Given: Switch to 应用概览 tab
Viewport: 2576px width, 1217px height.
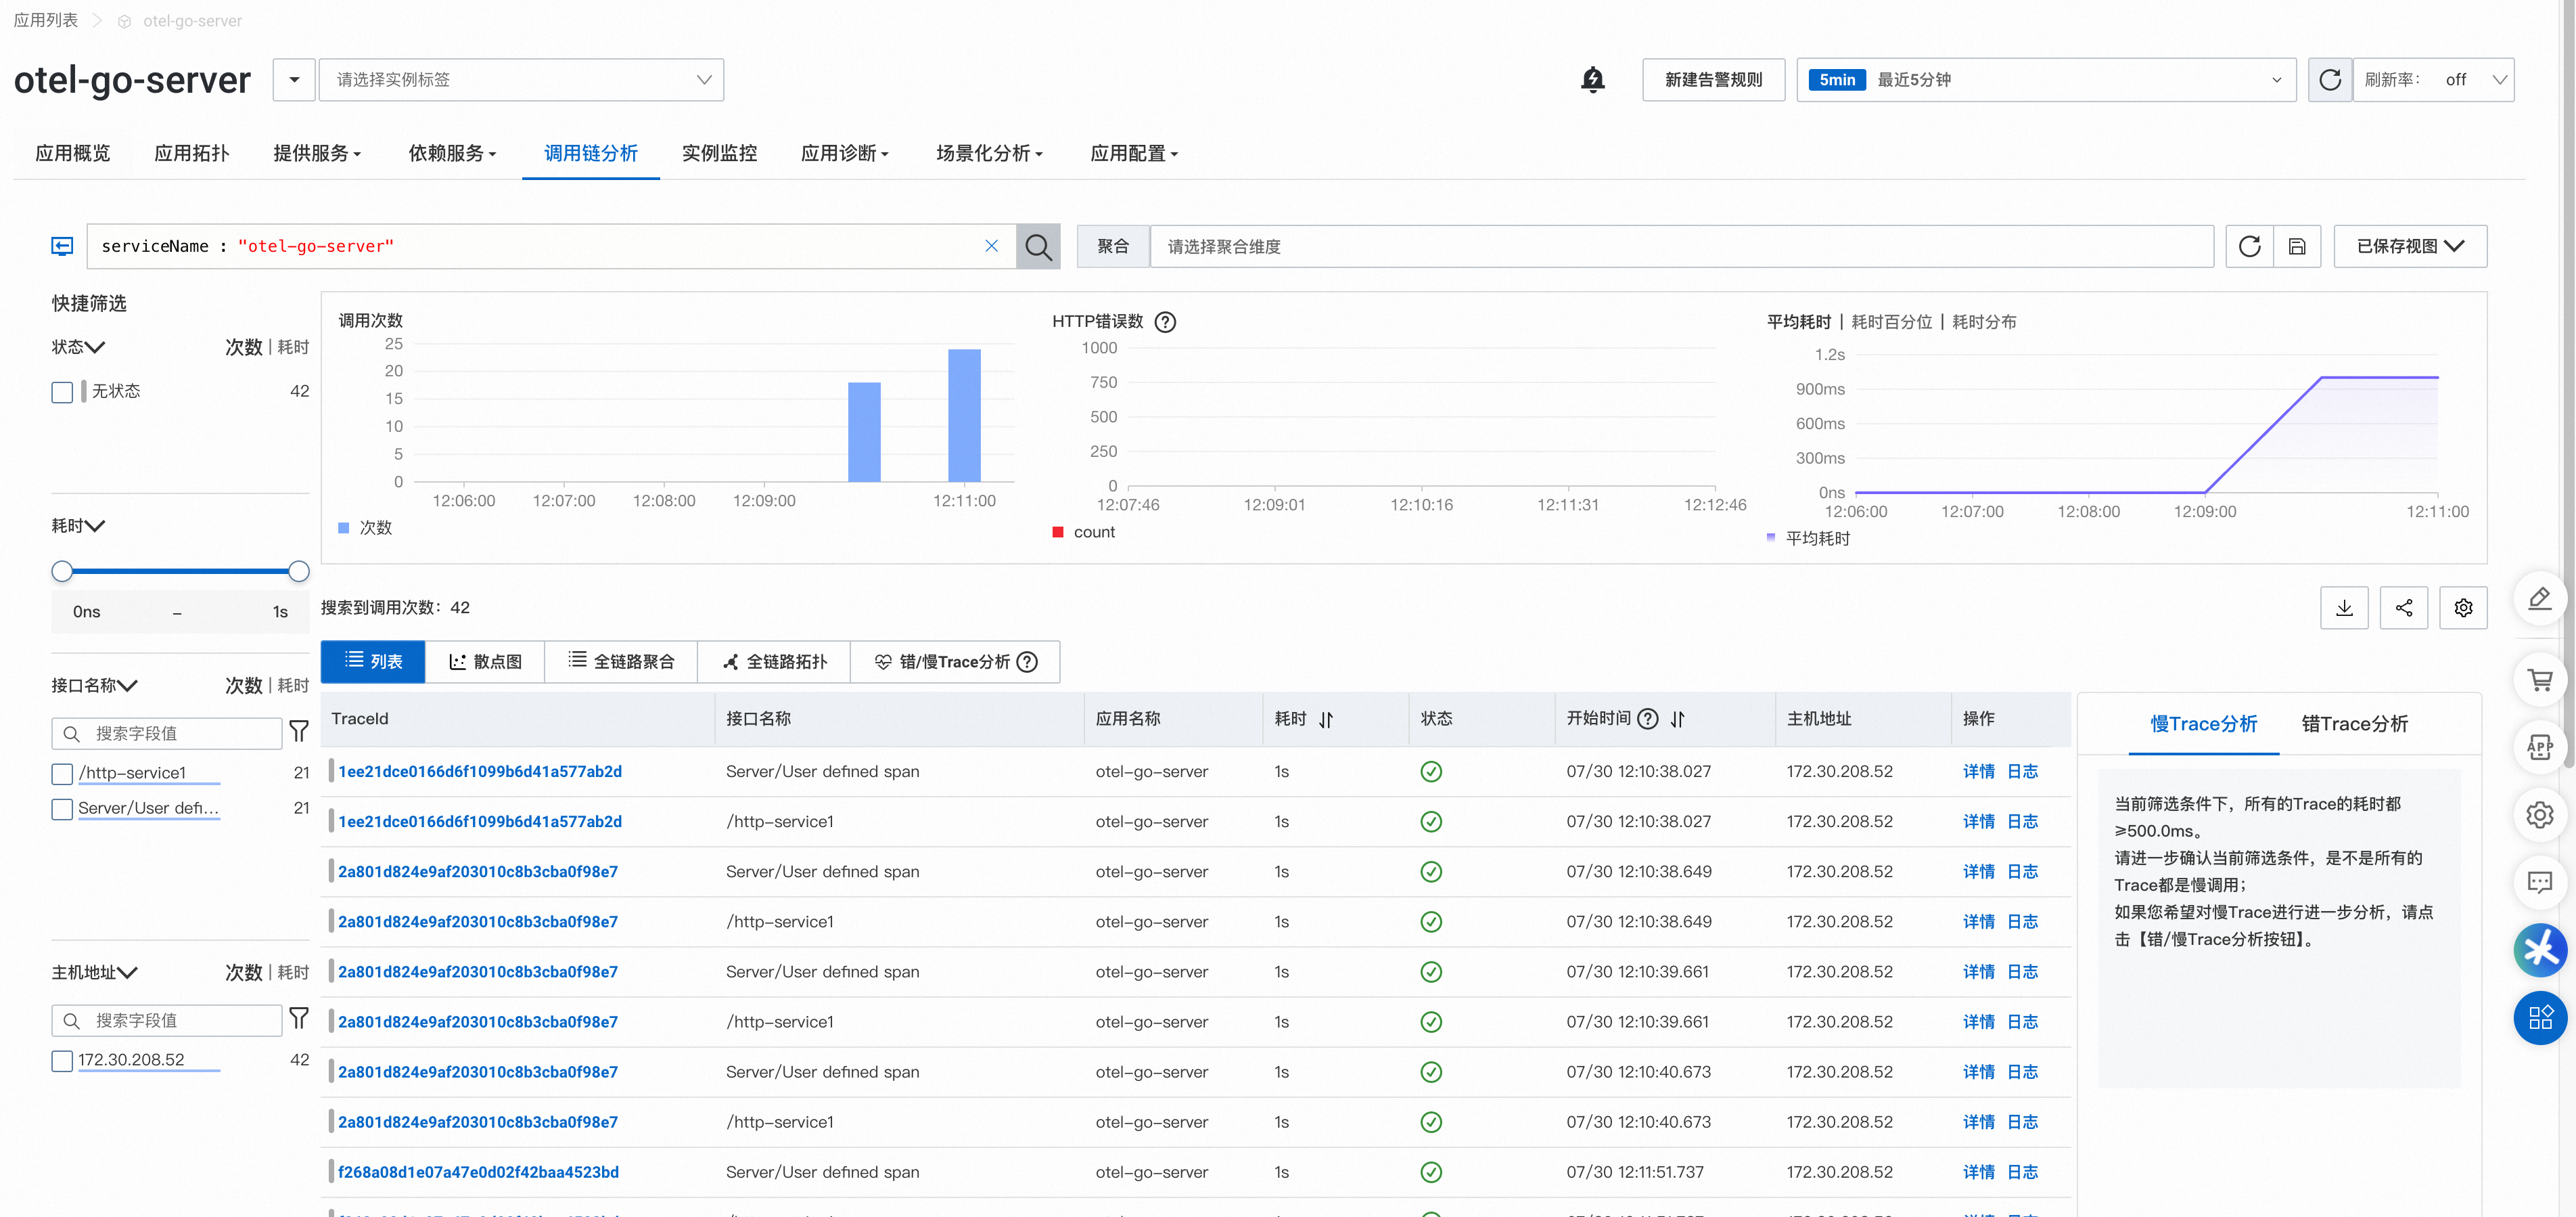Looking at the screenshot, I should pos(72,153).
